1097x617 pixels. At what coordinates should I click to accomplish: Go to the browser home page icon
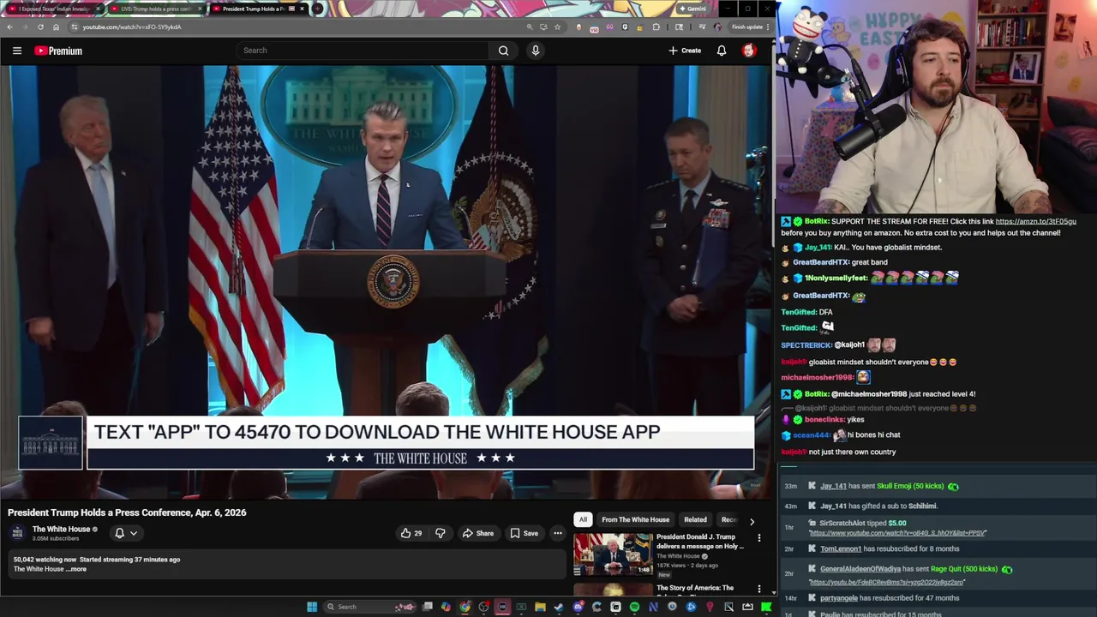pos(56,27)
